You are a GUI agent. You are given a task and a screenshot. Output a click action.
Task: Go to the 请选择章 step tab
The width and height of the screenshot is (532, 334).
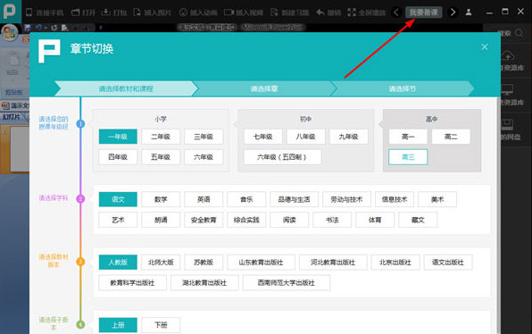(x=264, y=88)
